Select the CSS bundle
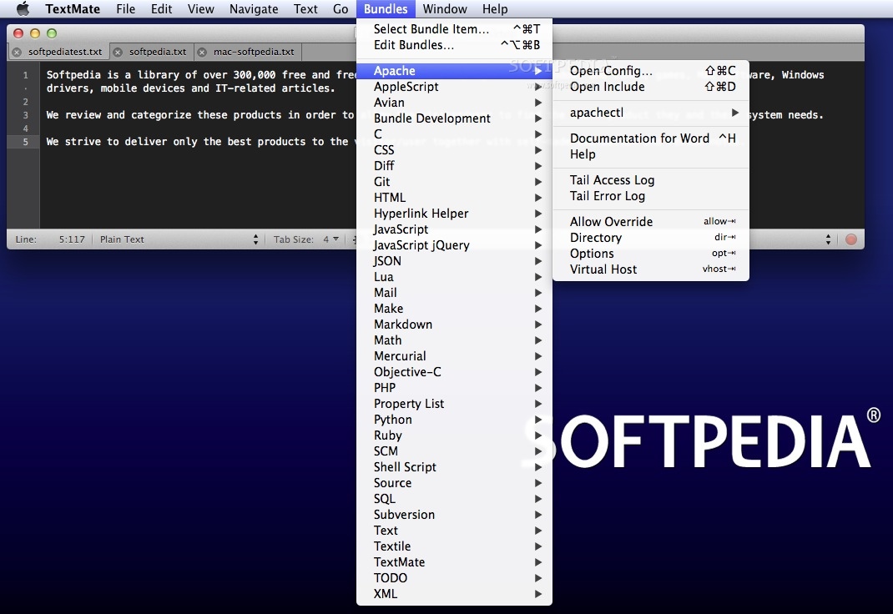This screenshot has height=614, width=893. click(x=454, y=150)
